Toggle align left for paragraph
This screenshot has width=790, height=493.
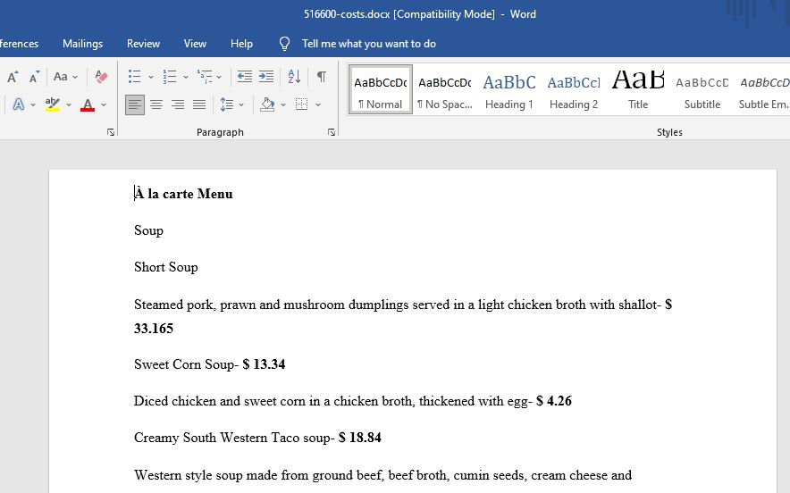click(x=135, y=104)
